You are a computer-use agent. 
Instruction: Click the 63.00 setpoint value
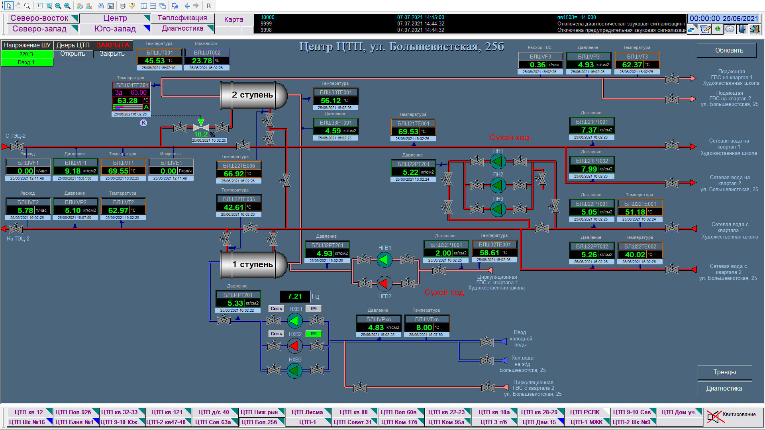[x=139, y=92]
